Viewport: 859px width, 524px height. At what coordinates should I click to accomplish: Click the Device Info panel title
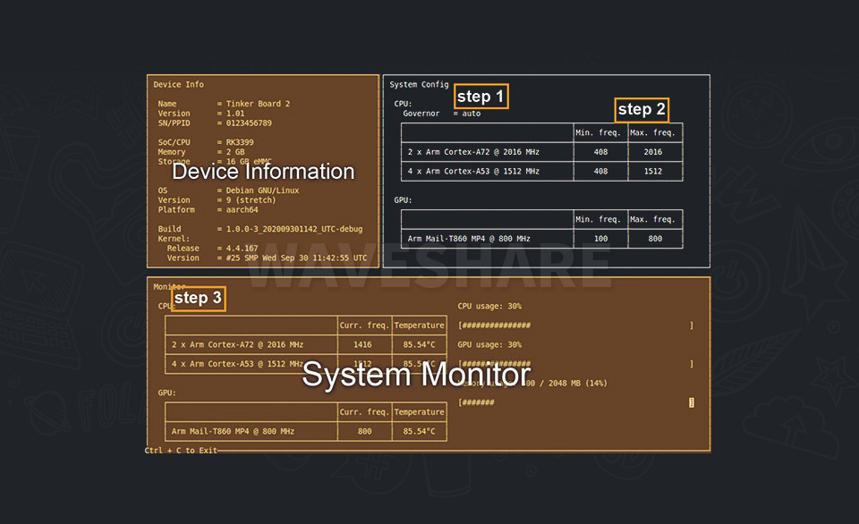click(x=179, y=85)
